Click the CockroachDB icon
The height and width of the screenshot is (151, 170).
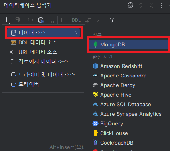coord(95,143)
